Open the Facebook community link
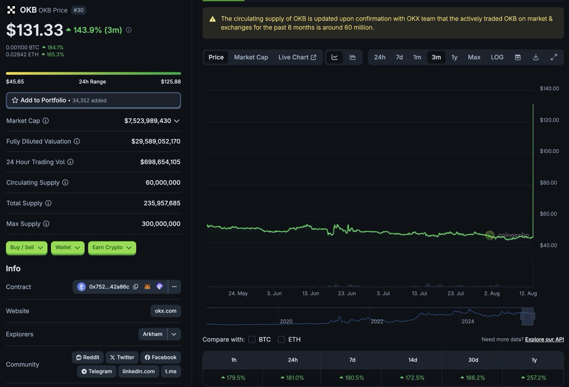Image resolution: width=569 pixels, height=387 pixels. click(x=161, y=357)
